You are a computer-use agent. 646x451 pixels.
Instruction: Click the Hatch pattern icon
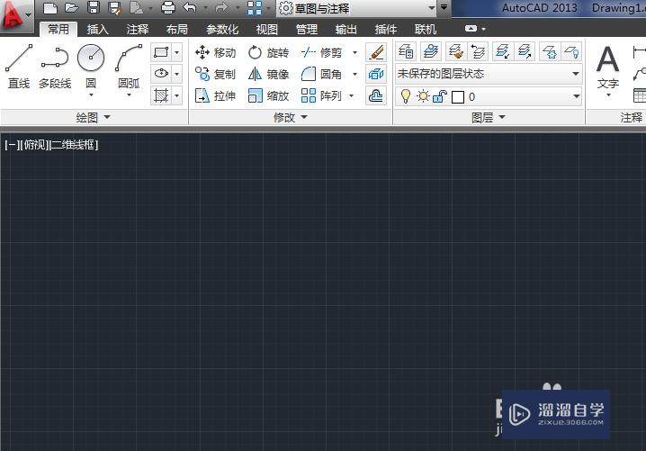(161, 95)
